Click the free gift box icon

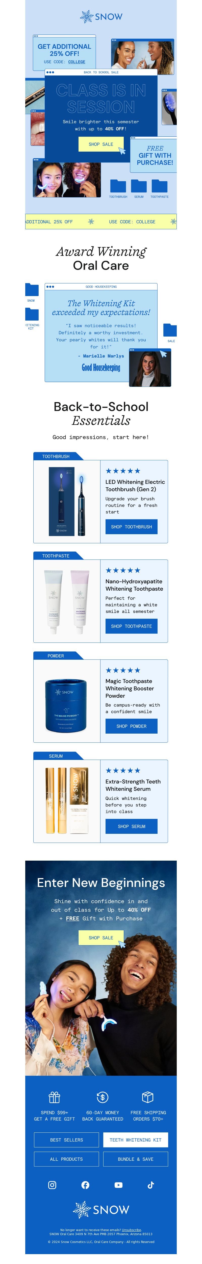pyautogui.click(x=54, y=1097)
